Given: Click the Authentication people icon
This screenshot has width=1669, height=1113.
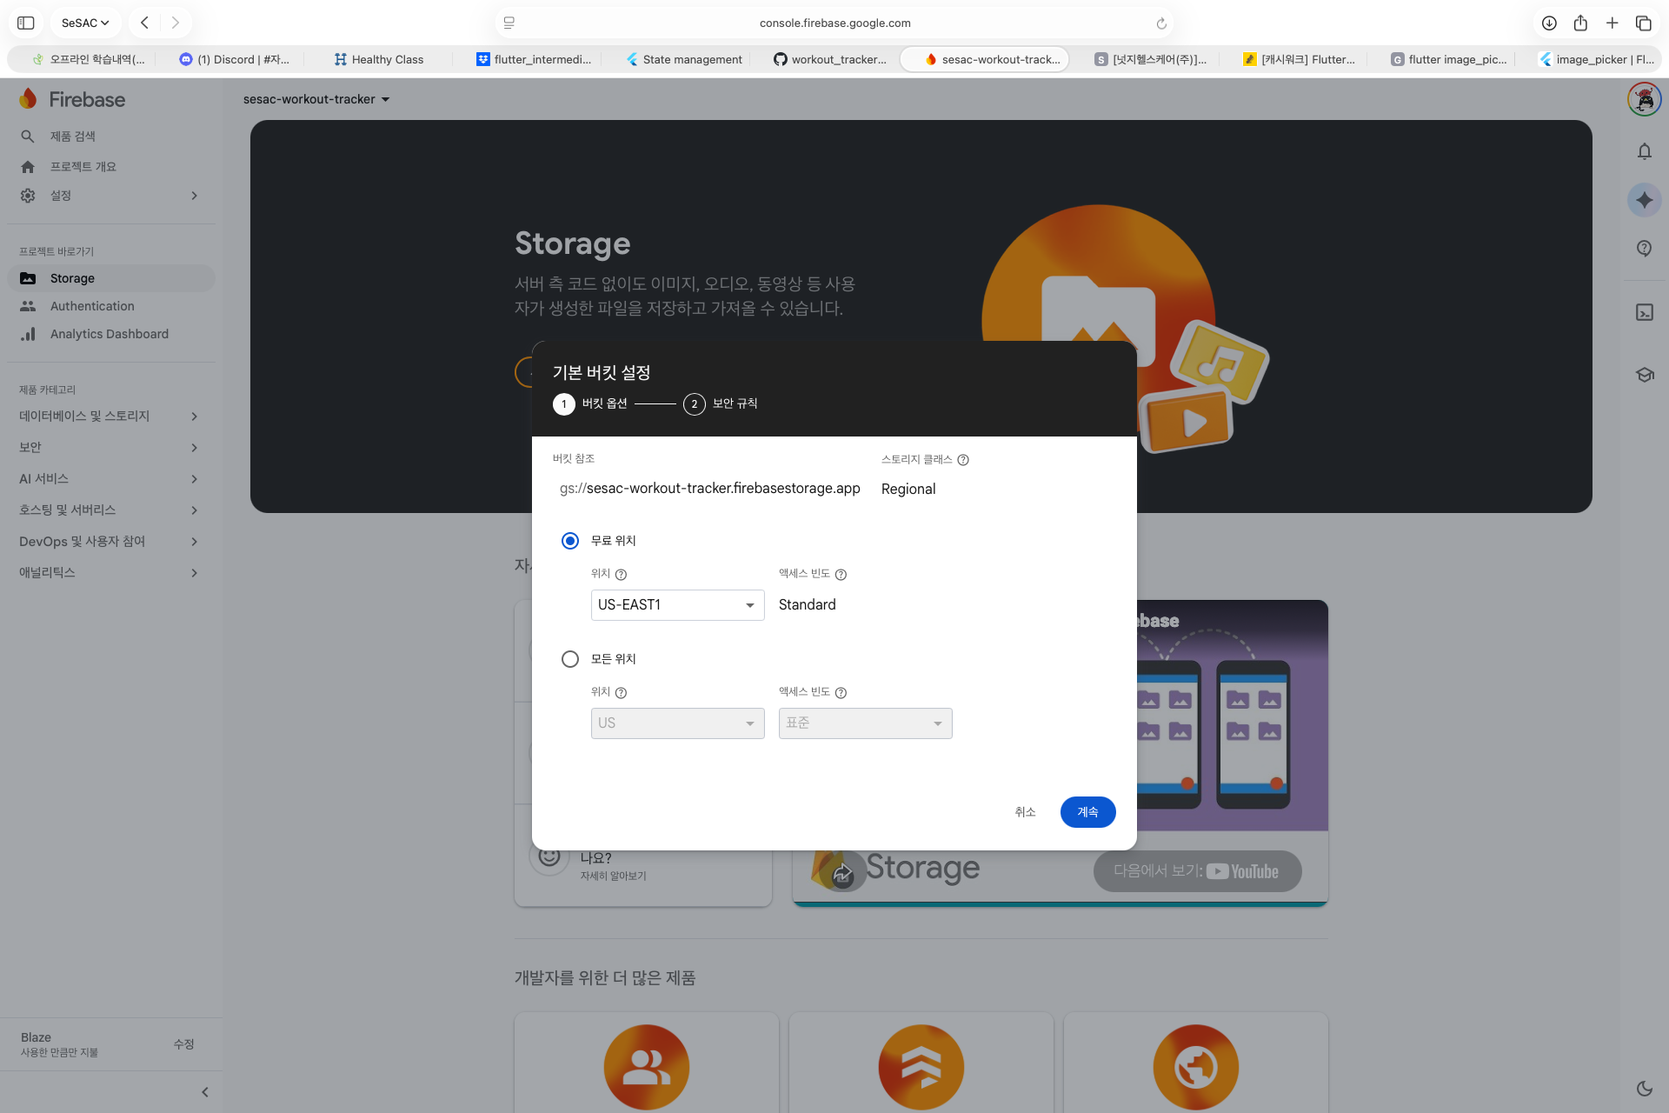Looking at the screenshot, I should 28,306.
